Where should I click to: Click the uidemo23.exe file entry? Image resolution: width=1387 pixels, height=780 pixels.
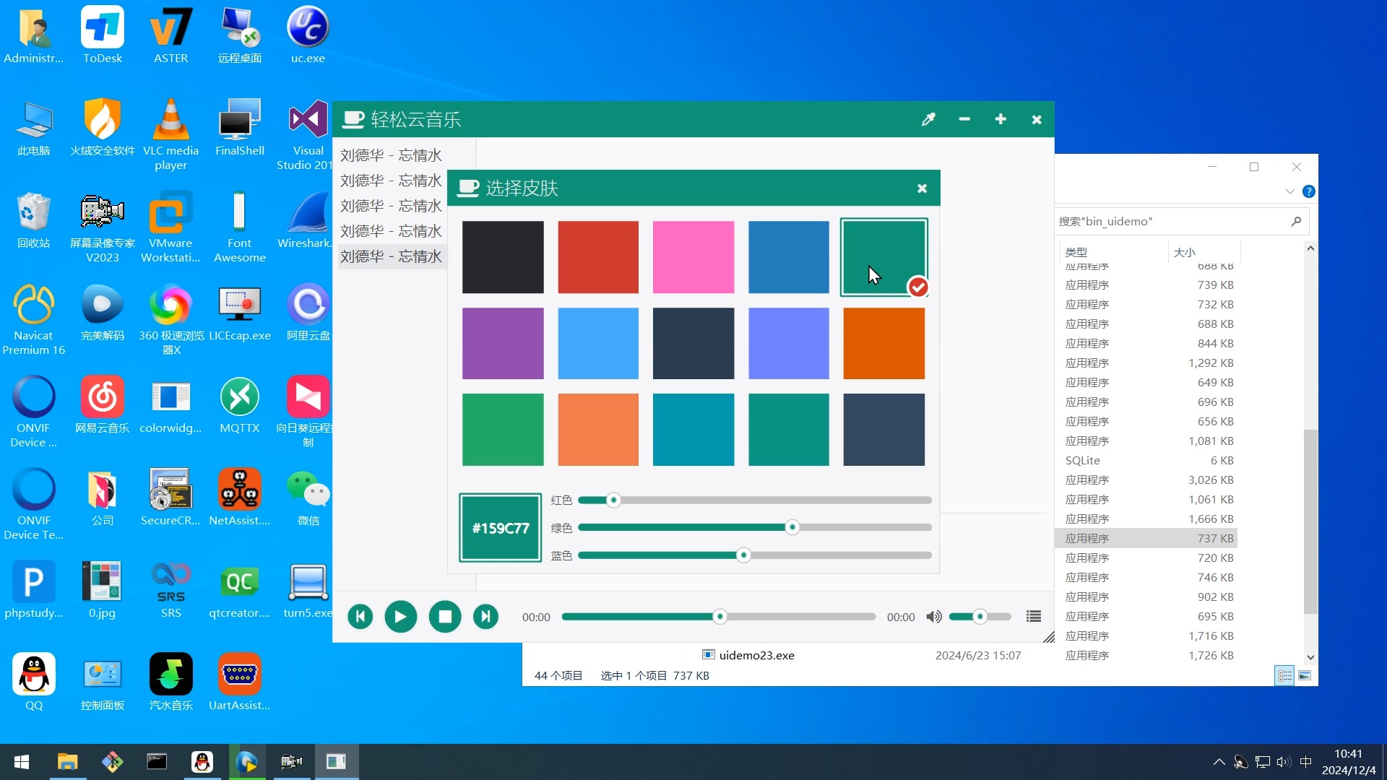757,654
